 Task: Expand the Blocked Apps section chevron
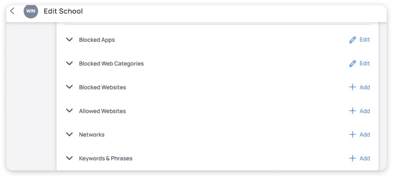[x=69, y=40]
